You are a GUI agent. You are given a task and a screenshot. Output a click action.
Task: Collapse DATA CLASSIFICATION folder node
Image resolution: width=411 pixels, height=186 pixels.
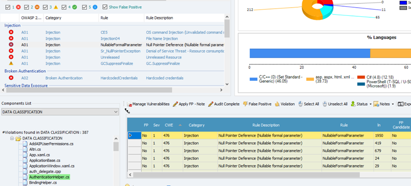click(12, 138)
